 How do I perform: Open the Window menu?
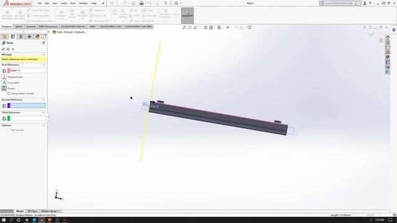83,3
